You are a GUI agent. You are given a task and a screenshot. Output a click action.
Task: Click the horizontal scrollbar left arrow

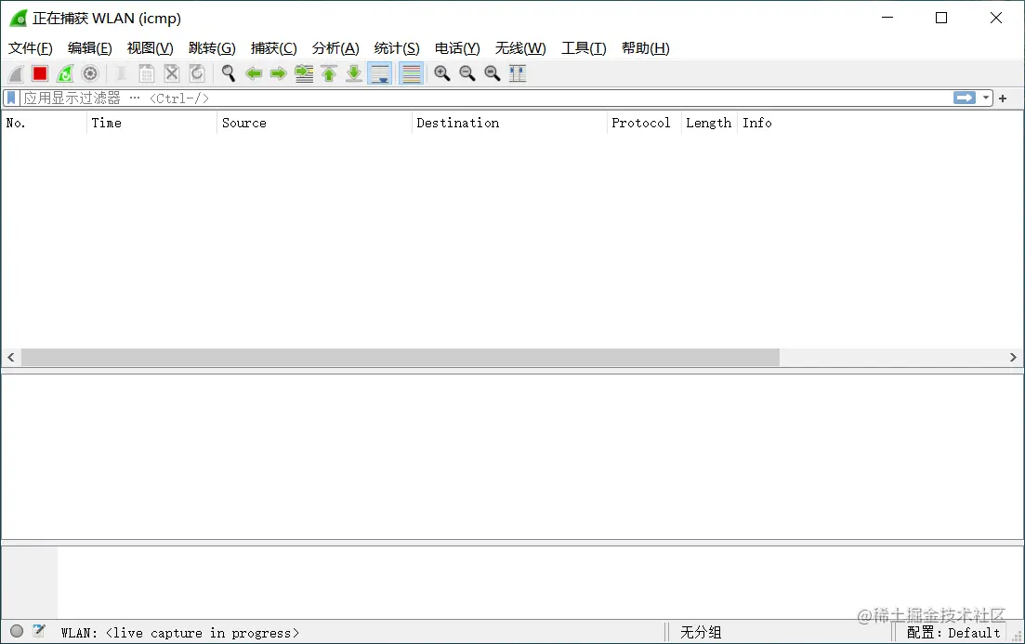point(11,357)
